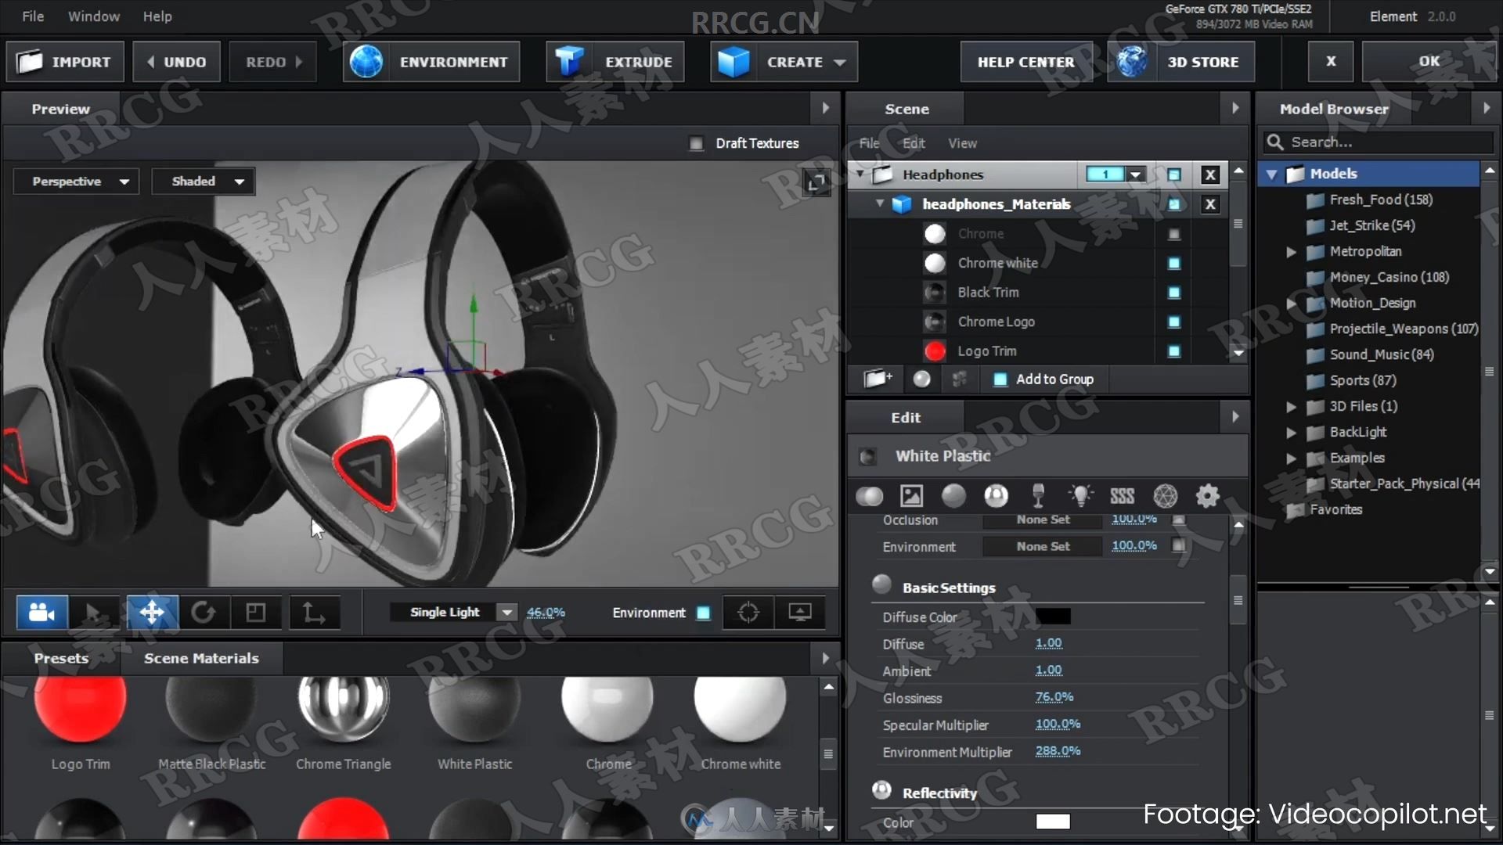Open the shaded grey sphere tab in Edit

click(953, 495)
